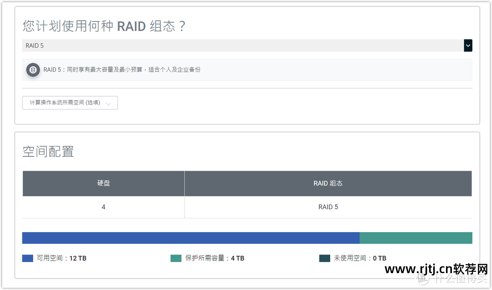Click the blue 可用空间 legend swatch

click(28, 258)
